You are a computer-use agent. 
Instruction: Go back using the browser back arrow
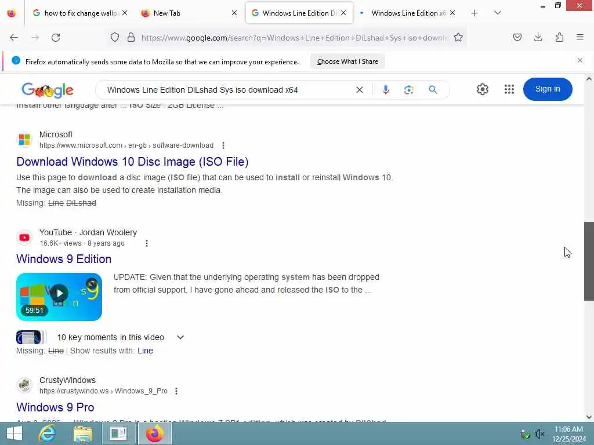[x=14, y=38]
